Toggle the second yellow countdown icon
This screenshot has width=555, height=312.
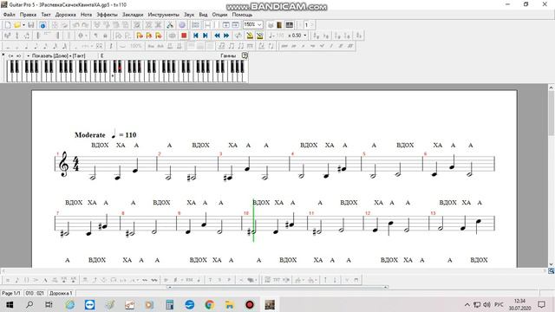tap(260, 36)
